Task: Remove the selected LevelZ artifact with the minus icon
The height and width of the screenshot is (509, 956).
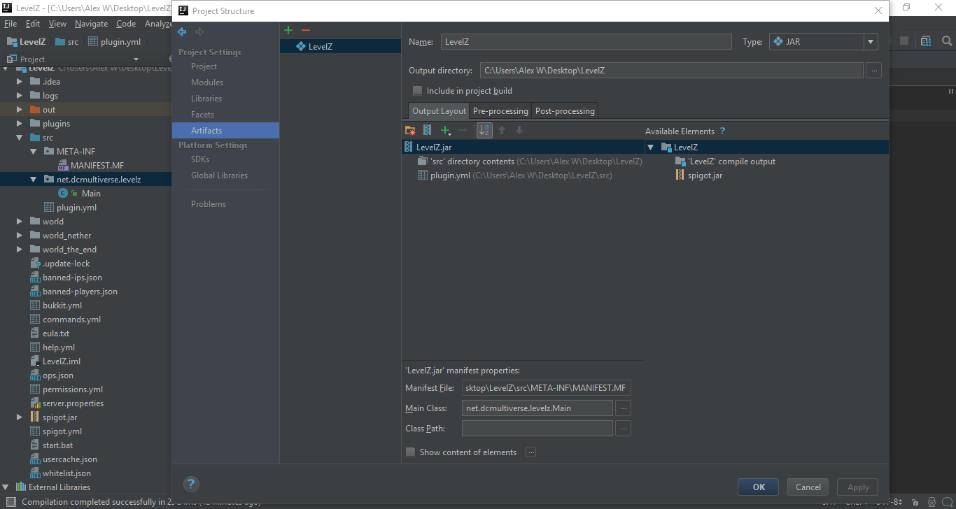Action: click(x=306, y=30)
